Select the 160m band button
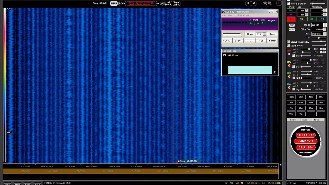Image resolution: width=329 pixels, height=185 pixels. 291,97
